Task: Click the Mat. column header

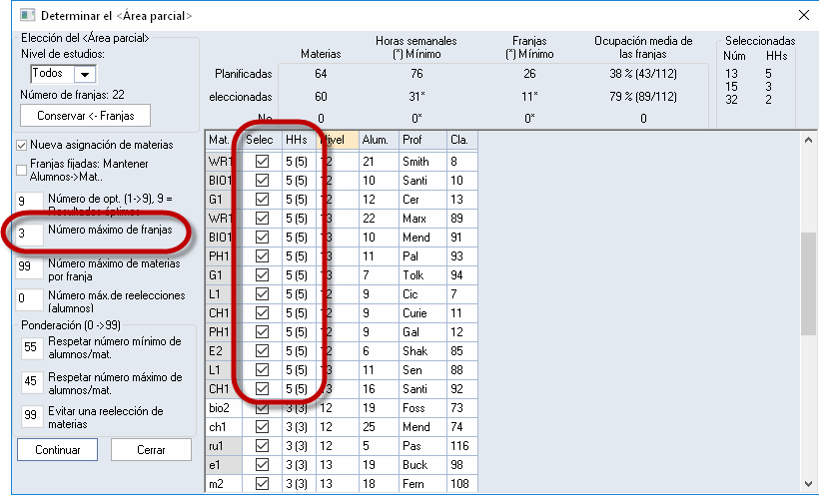Action: point(224,140)
